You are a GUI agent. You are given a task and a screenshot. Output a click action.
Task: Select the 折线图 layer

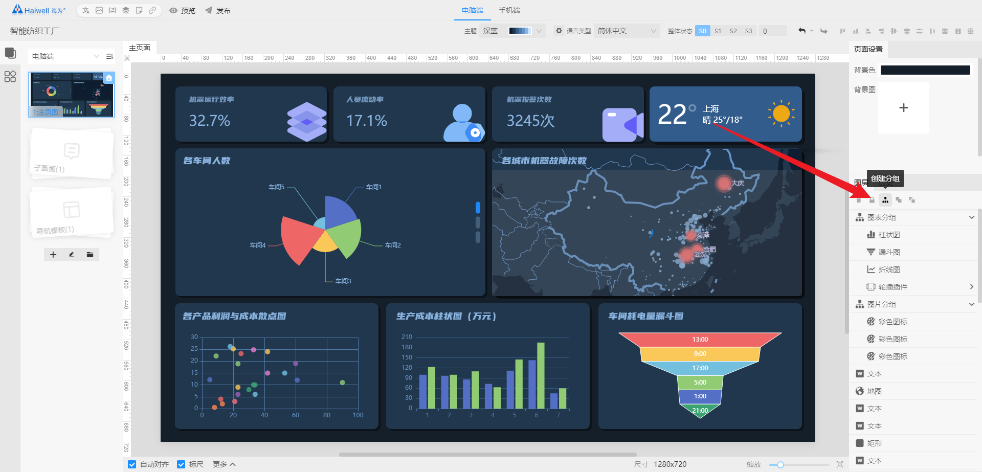913,269
